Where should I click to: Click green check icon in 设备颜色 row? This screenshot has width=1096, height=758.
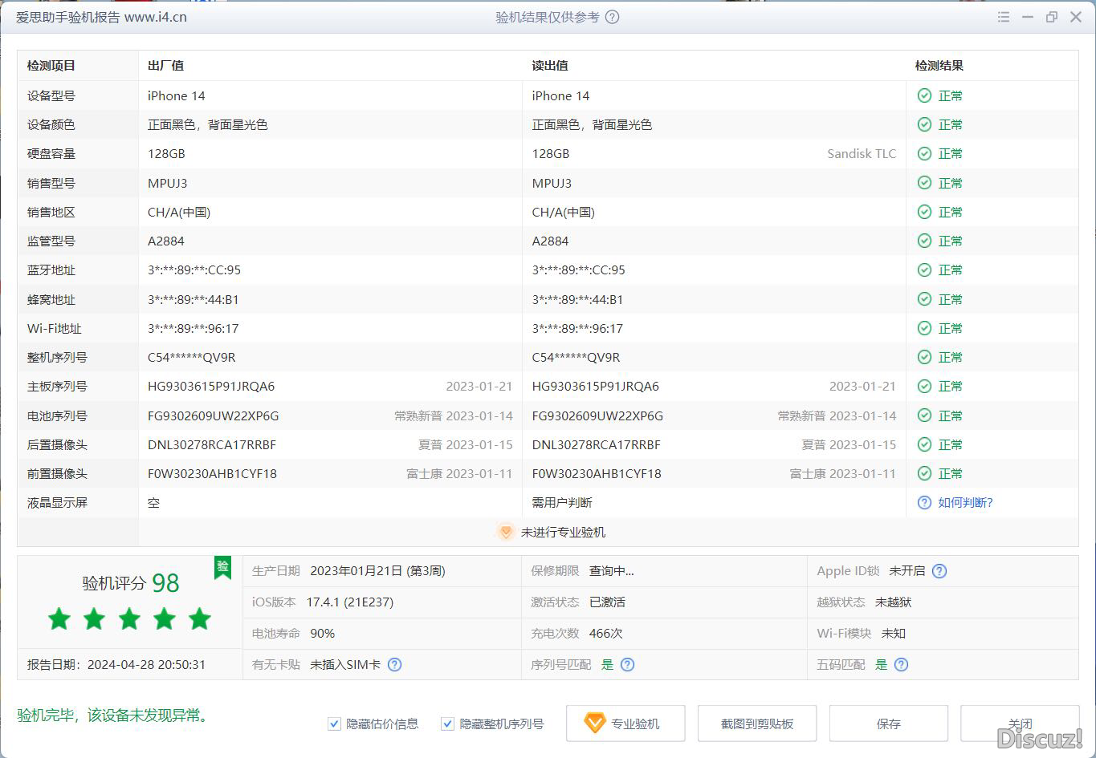[924, 124]
